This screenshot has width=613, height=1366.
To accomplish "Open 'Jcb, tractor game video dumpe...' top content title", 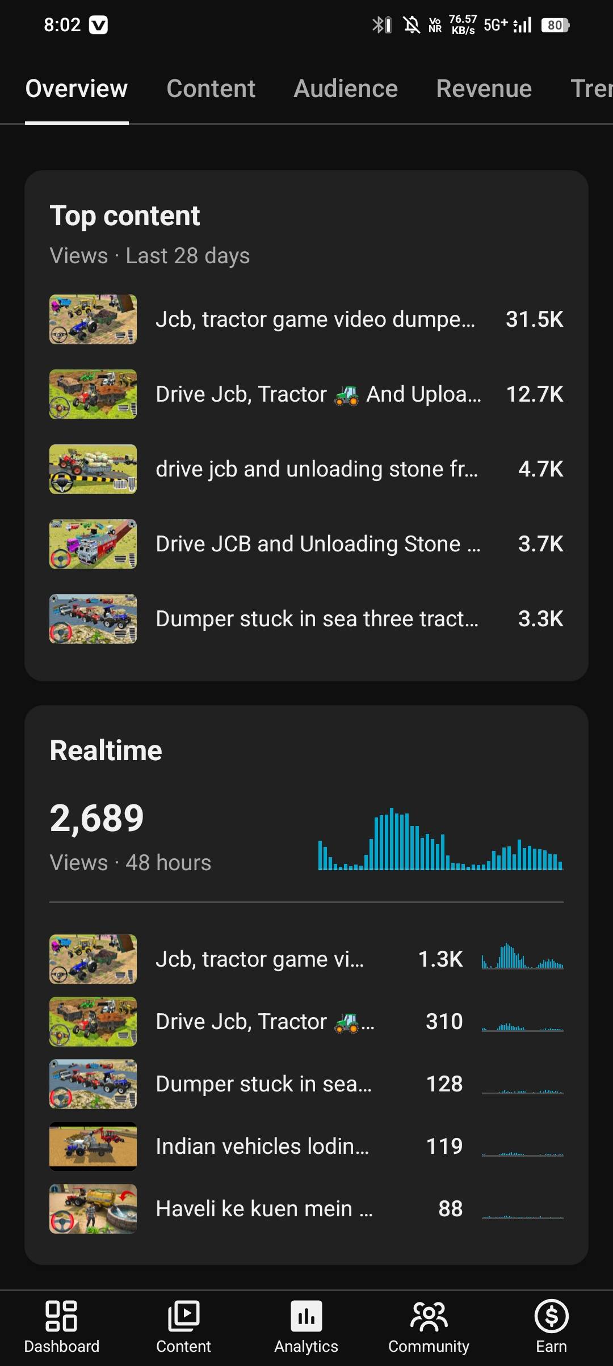I will [x=315, y=319].
